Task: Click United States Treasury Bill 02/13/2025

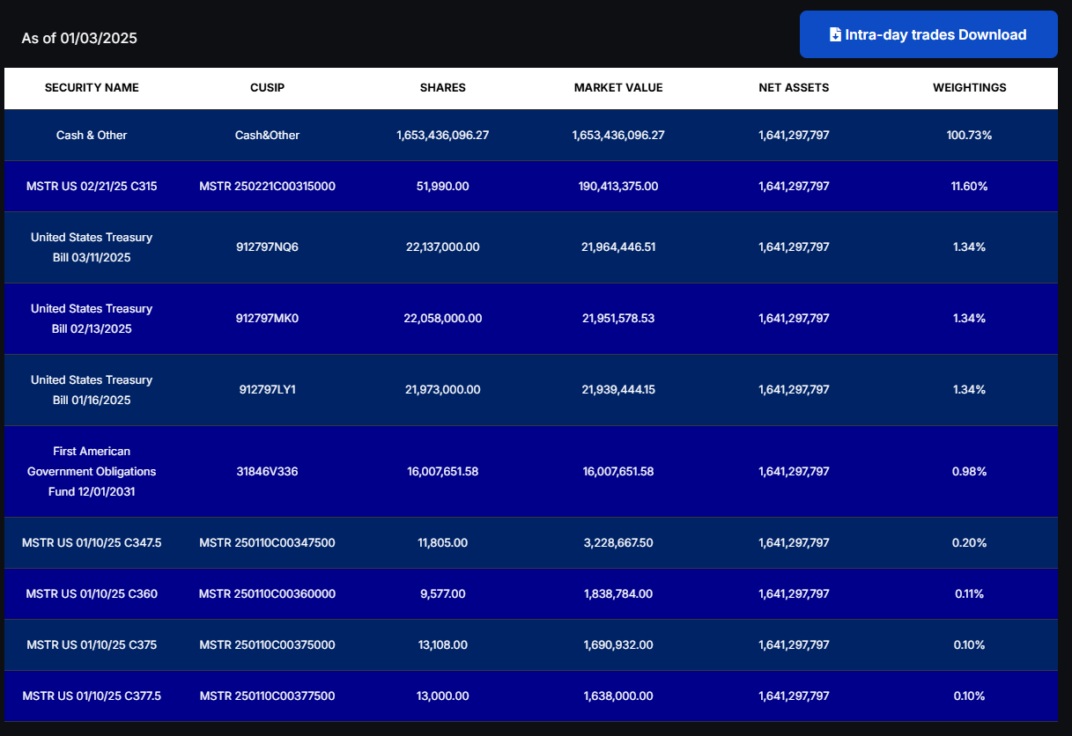Action: [92, 319]
